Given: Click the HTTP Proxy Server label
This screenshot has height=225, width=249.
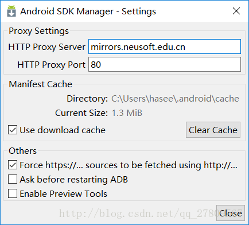Looking at the screenshot, I should pyautogui.click(x=47, y=47).
